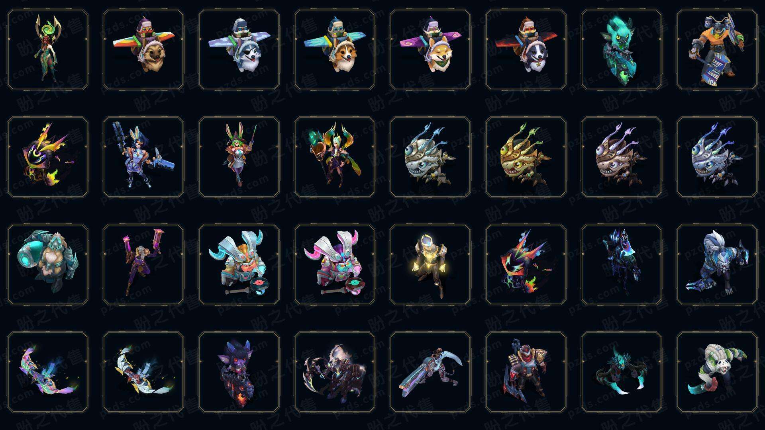
Task: Click the silver-blue bug-eyed fish creature
Action: pyautogui.click(x=717, y=157)
